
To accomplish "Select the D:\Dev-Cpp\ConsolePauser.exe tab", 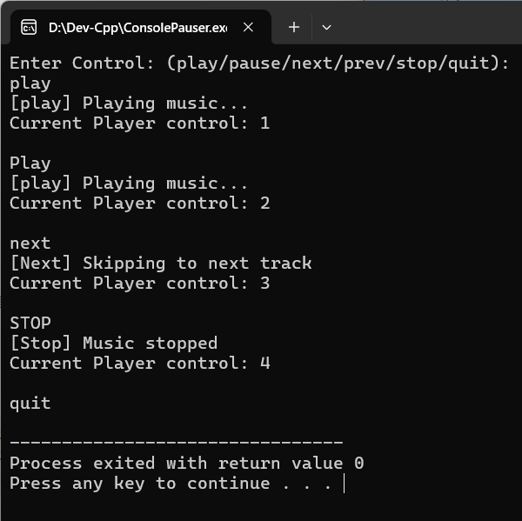I will (x=141, y=27).
